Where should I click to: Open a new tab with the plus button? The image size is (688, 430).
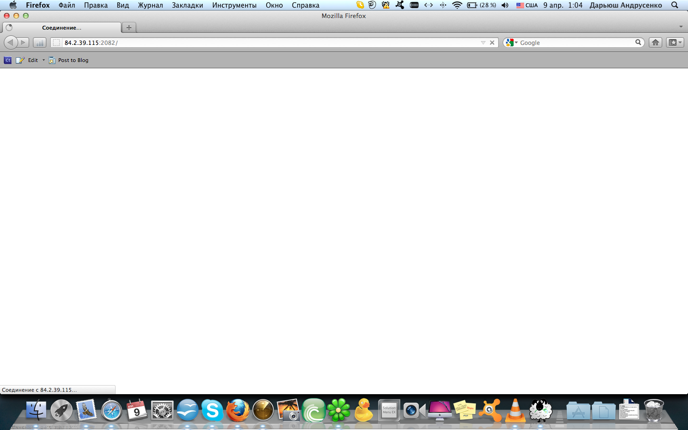[x=129, y=27]
